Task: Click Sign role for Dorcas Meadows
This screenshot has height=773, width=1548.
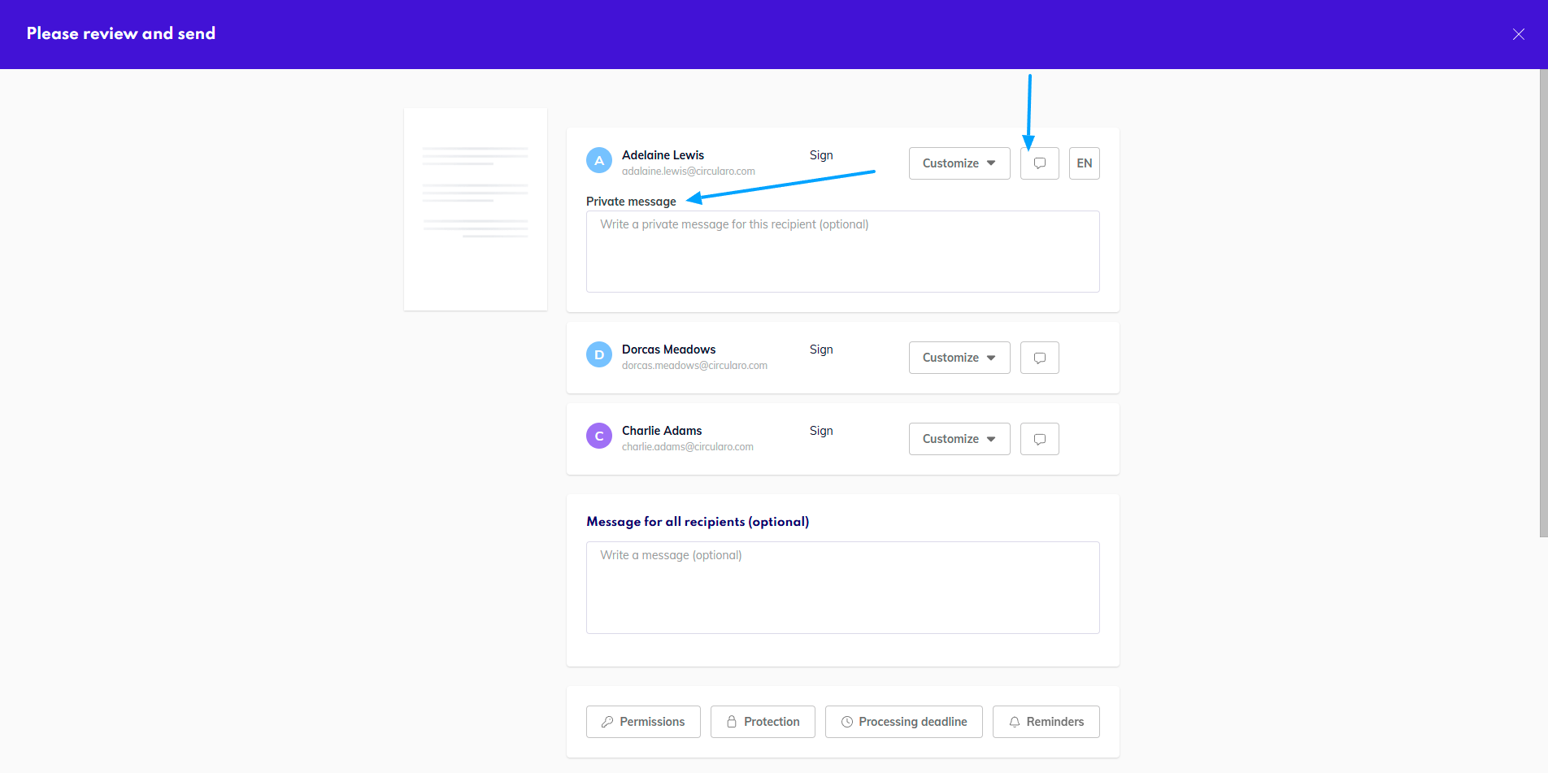Action: [x=821, y=350]
